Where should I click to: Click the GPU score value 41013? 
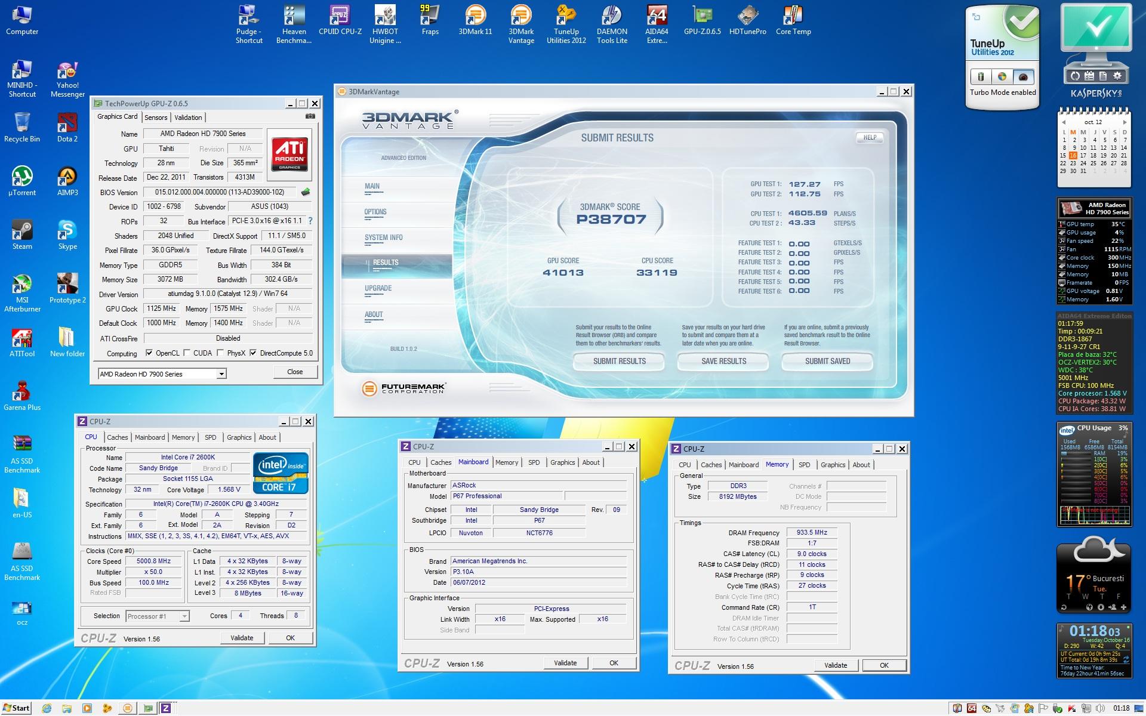(563, 273)
